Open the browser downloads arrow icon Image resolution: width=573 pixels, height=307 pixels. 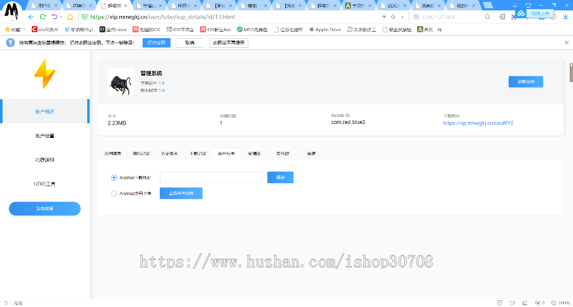(565, 17)
